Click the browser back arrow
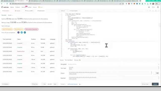The width and height of the screenshot is (161, 91). [x=2, y=4]
